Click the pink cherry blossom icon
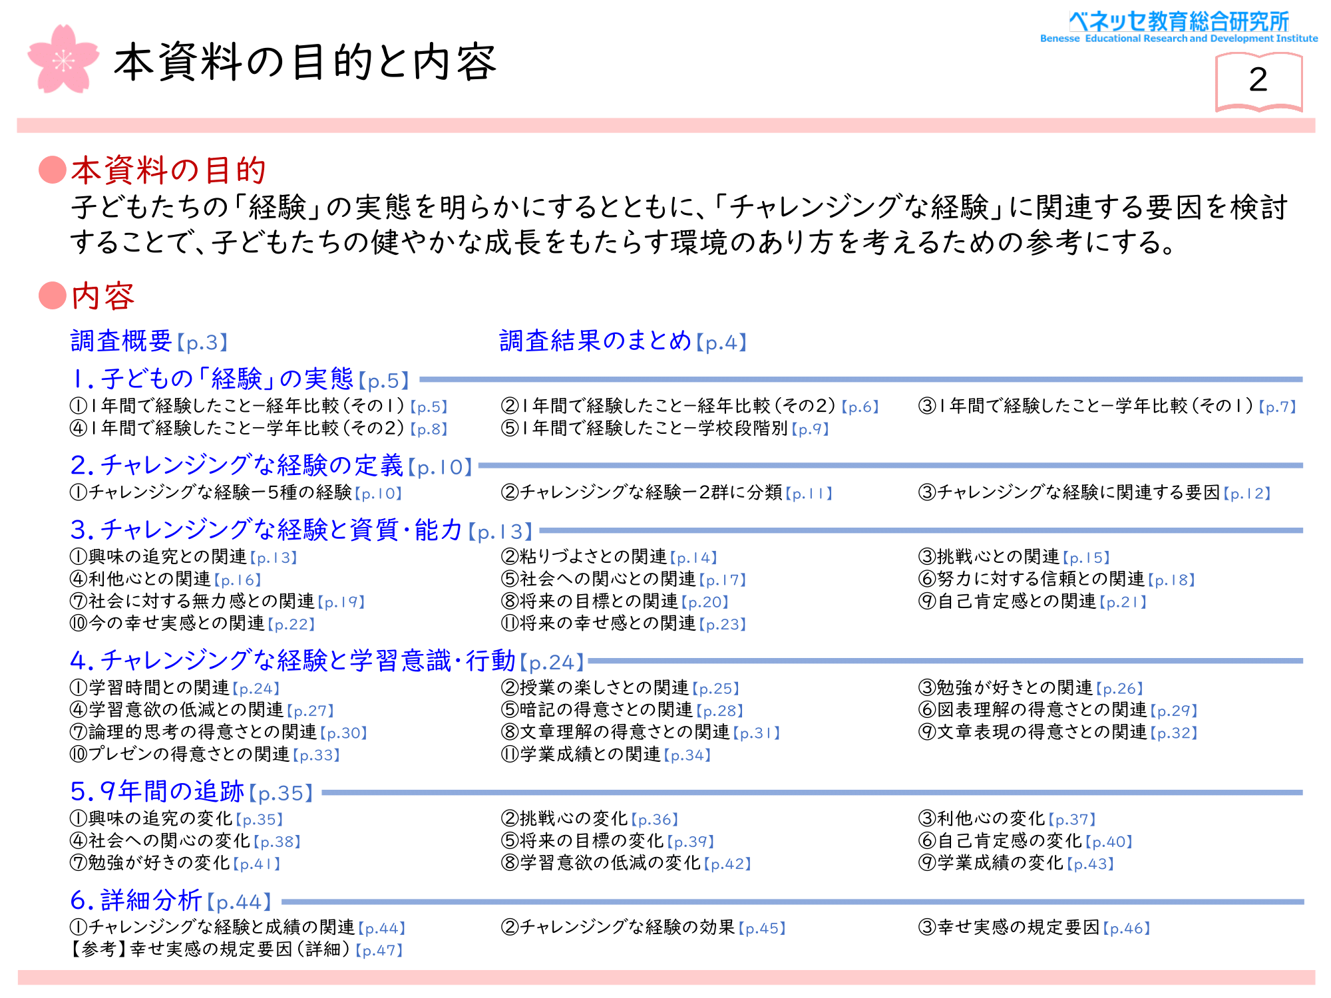 point(63,60)
